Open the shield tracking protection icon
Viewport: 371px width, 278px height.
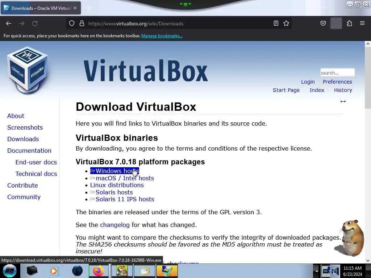tap(72, 23)
